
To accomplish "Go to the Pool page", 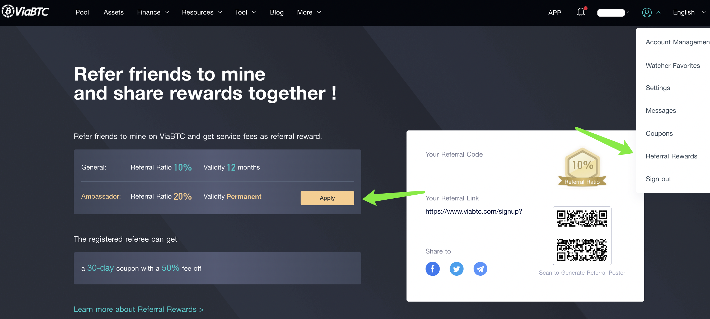I will (82, 12).
